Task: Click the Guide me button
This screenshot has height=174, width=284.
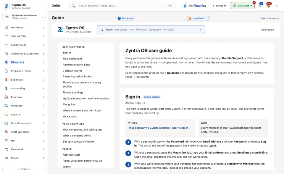Action: click(x=125, y=18)
